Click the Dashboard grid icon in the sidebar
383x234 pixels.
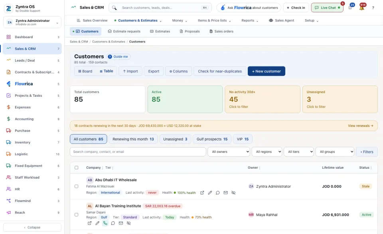(x=8, y=37)
